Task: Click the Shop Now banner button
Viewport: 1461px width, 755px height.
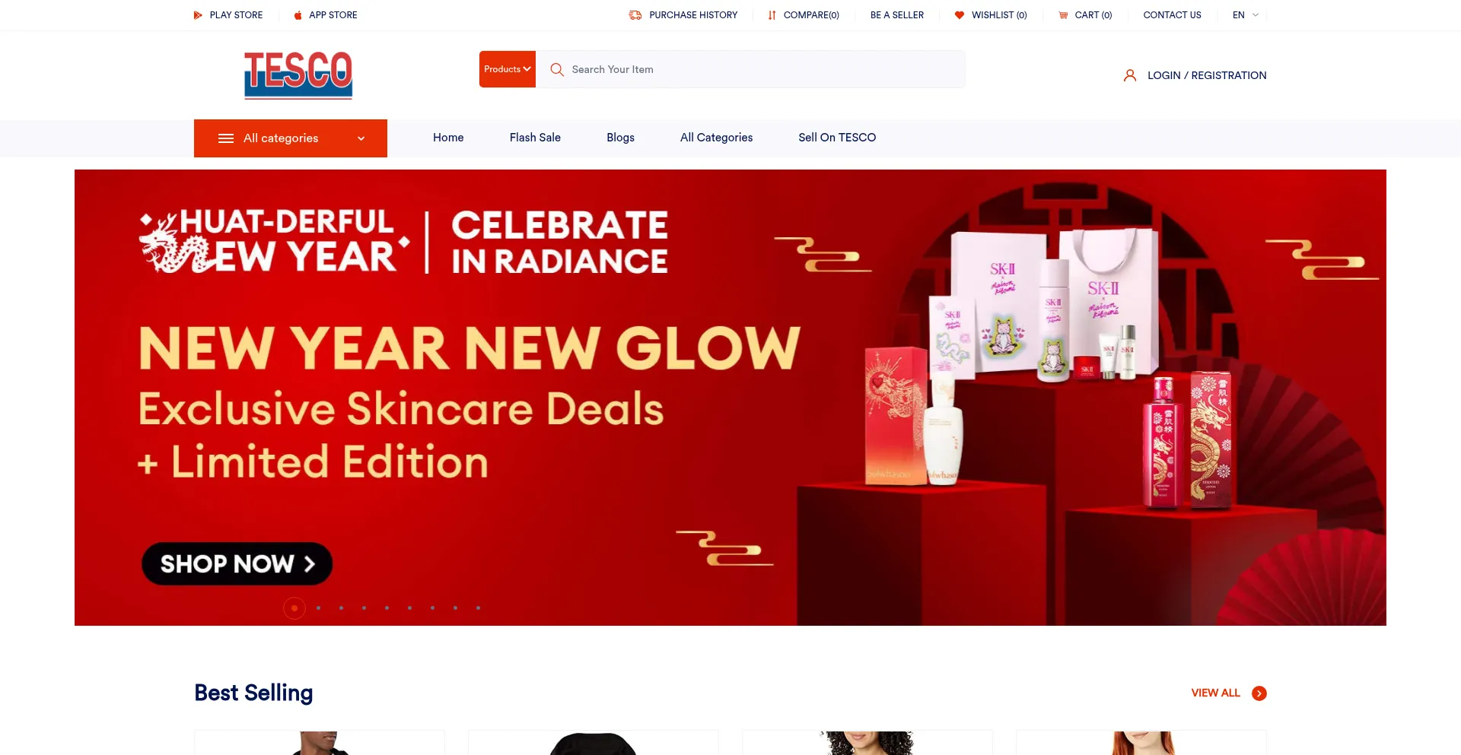Action: 237,563
